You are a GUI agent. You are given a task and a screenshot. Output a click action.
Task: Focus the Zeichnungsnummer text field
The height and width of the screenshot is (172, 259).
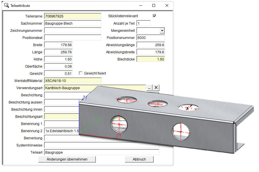(73, 30)
